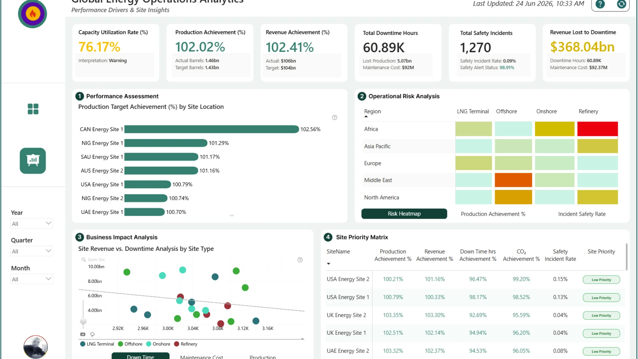Open Performance Assessment chart info icon
638x359 pixels.
[335, 117]
